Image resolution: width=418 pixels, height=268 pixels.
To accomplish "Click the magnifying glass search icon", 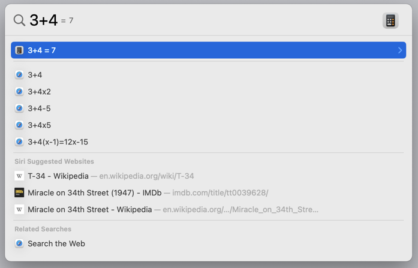I will (19, 20).
